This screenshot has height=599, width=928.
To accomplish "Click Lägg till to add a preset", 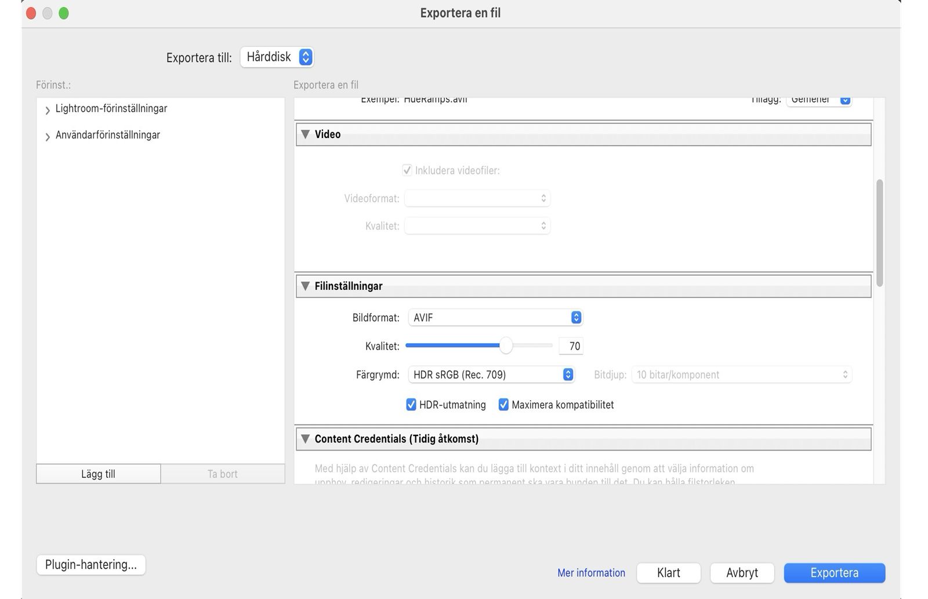I will (x=98, y=474).
